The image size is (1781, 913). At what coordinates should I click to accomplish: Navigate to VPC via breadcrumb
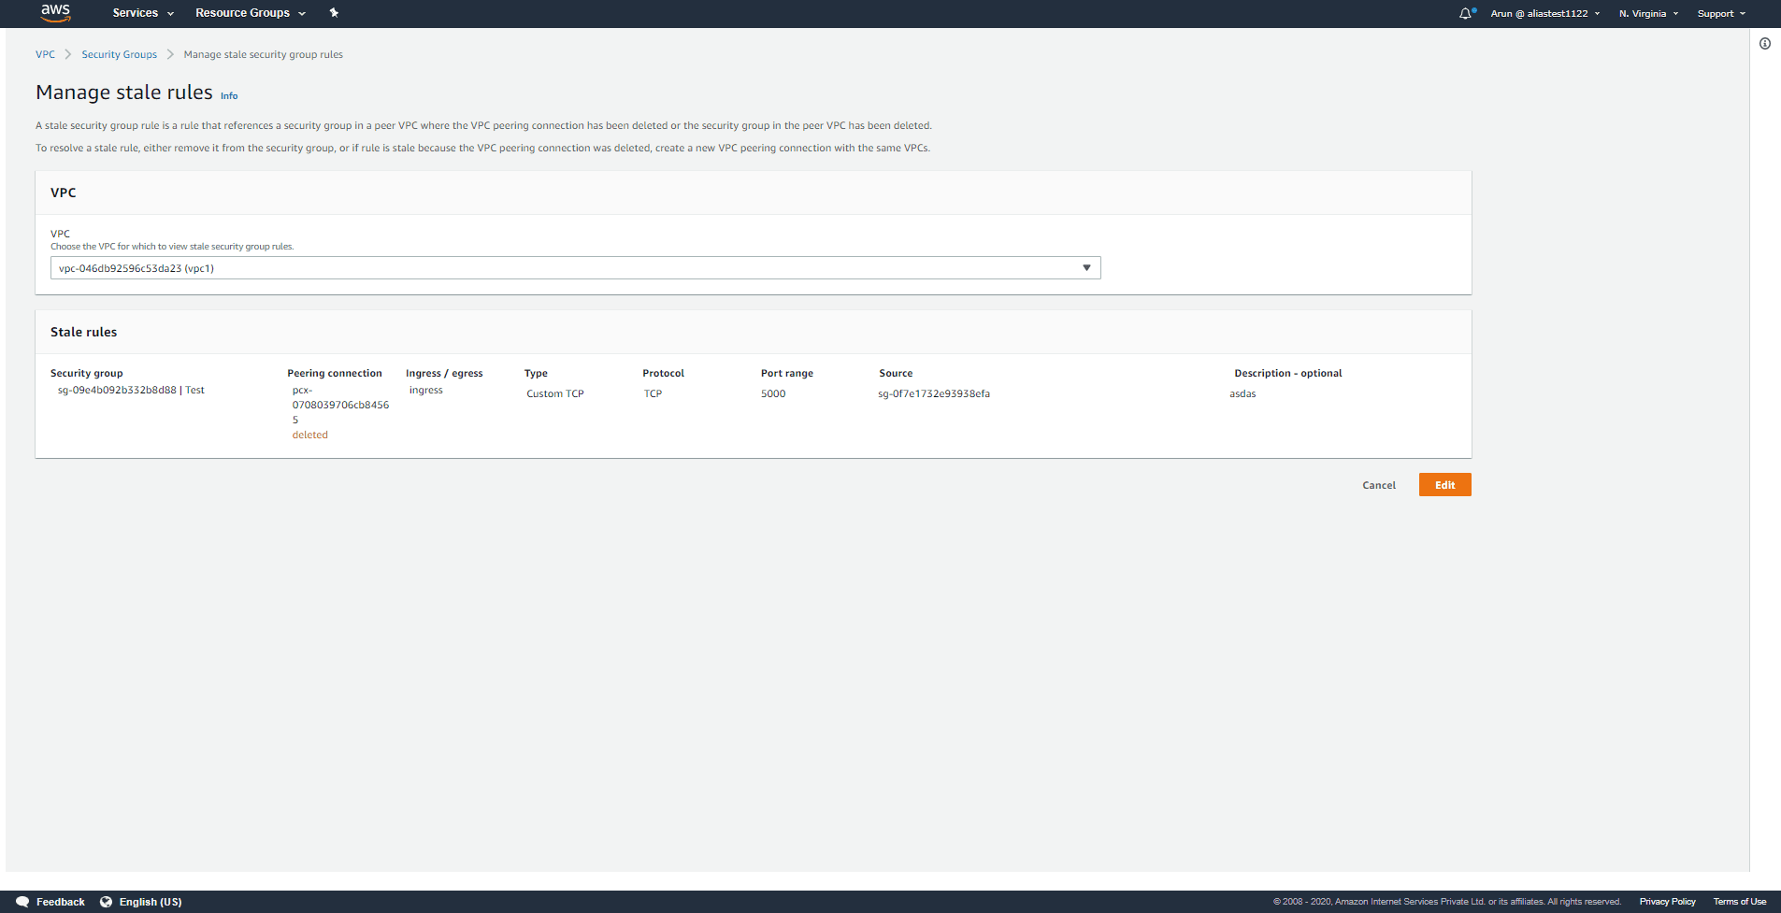tap(45, 54)
